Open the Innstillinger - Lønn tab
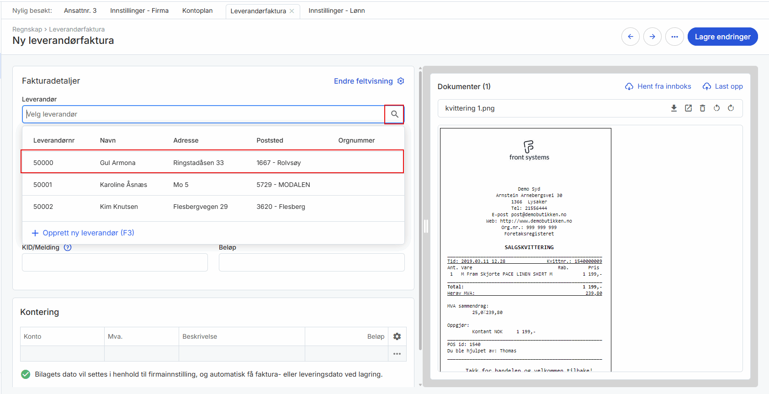The width and height of the screenshot is (769, 394). pos(336,11)
